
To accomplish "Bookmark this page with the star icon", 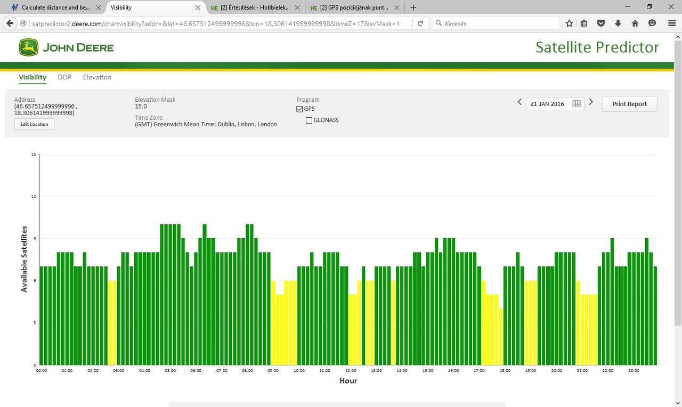I will pyautogui.click(x=569, y=23).
